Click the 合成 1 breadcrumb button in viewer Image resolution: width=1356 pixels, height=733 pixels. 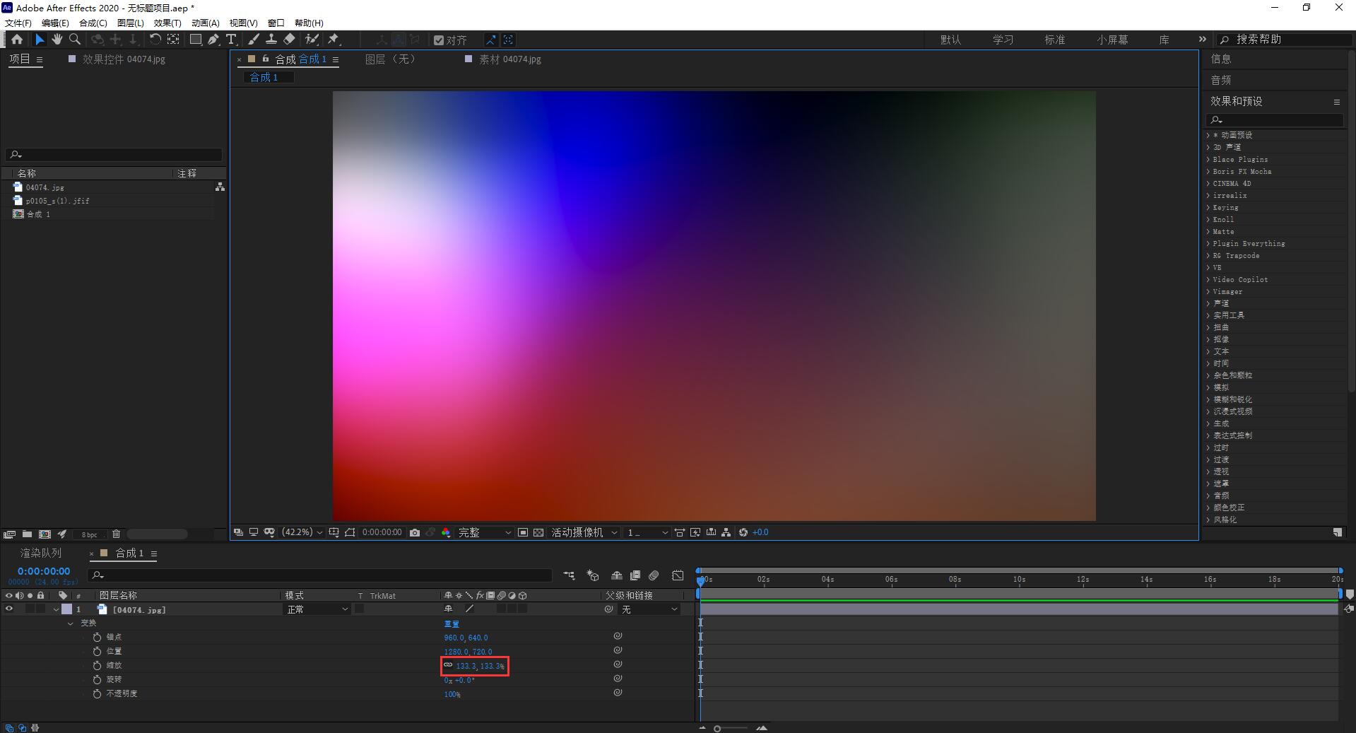pyautogui.click(x=268, y=77)
